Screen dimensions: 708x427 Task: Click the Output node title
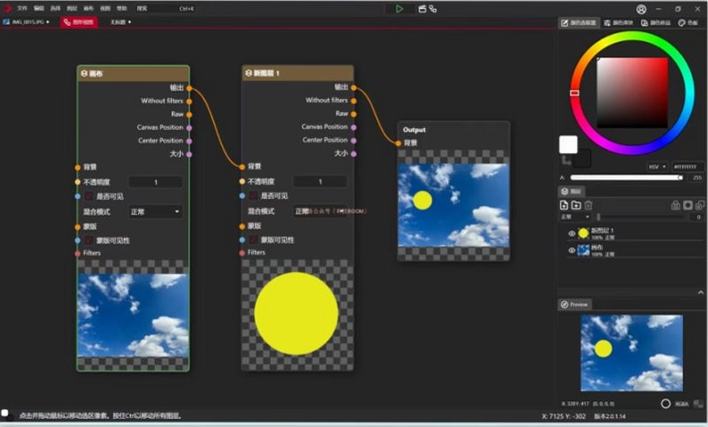click(414, 129)
